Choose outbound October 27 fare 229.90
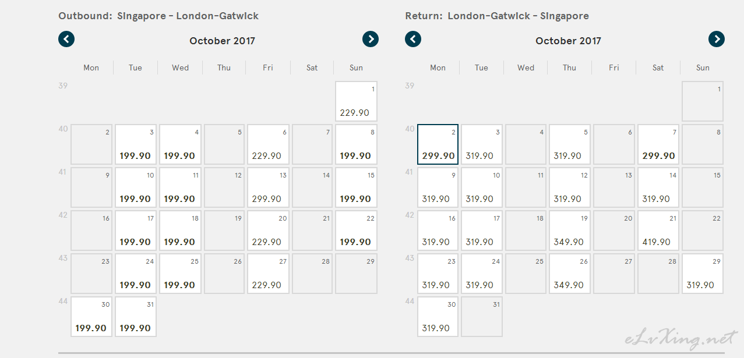Viewport: 744px width, 358px height. 268,274
